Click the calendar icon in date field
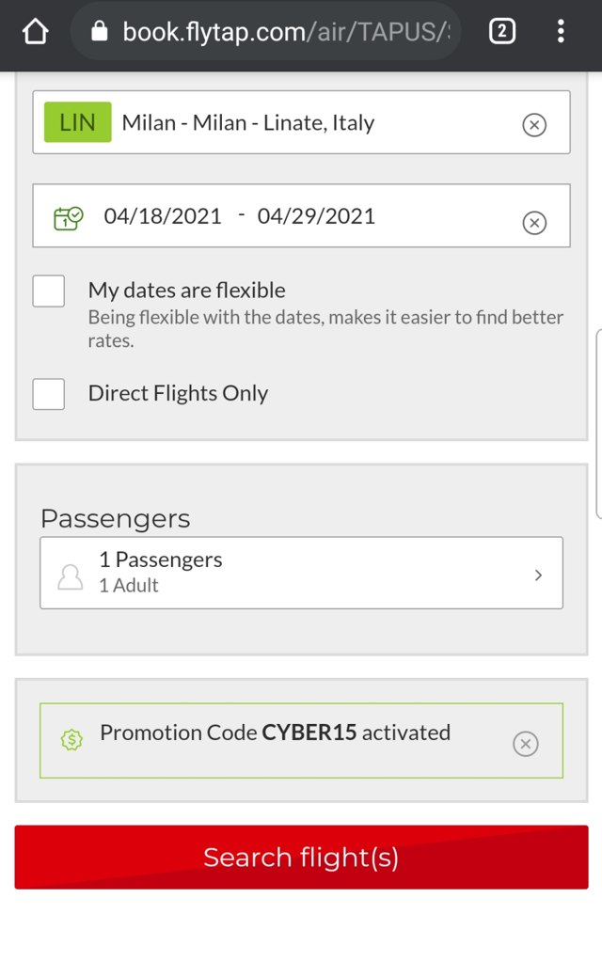The width and height of the screenshot is (602, 961). coord(69,218)
